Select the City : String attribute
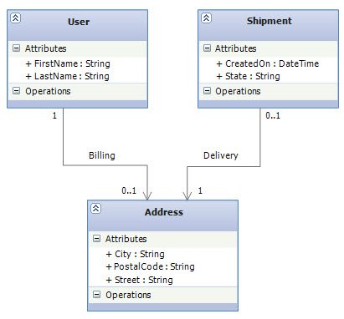Screen dimensions: 344x319 coord(135,254)
